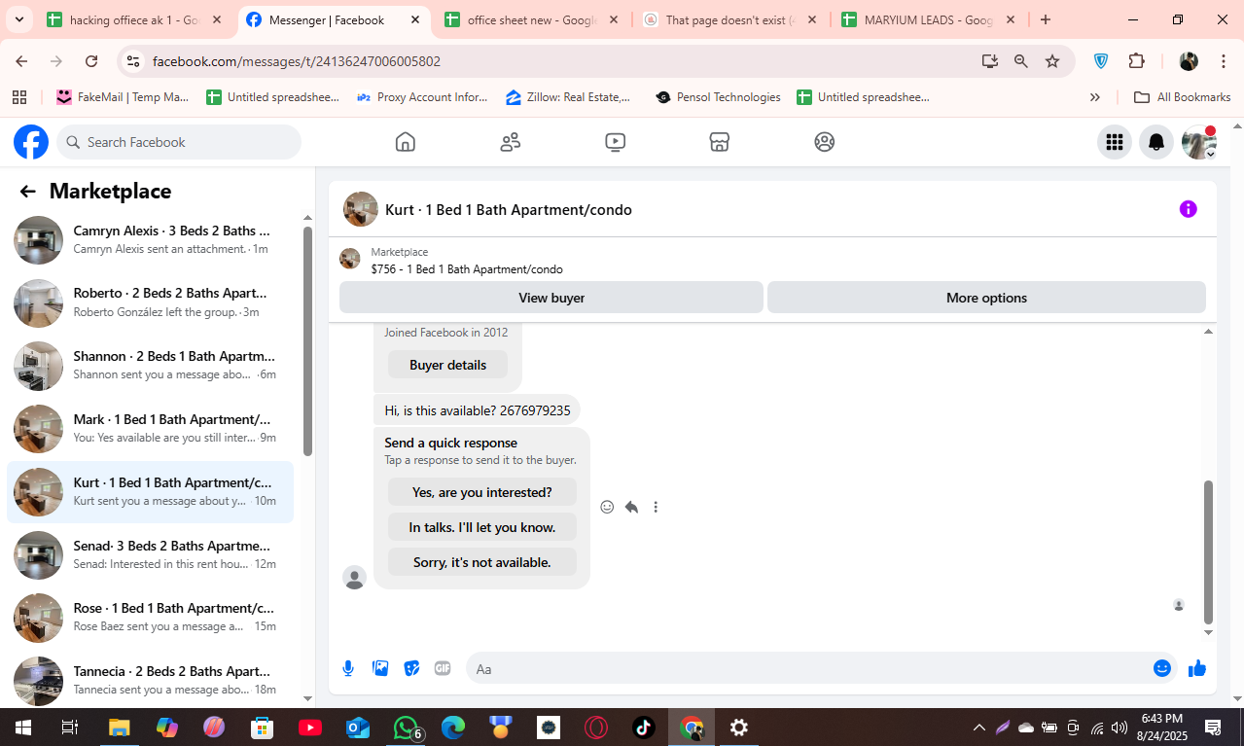Image resolution: width=1244 pixels, height=746 pixels.
Task: Attach a file with the photo icon
Action: (x=380, y=668)
